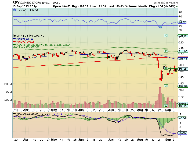188x142 pixels.
Task: Click the -3.269 tag on the MACD right axis
Action: 182,133
